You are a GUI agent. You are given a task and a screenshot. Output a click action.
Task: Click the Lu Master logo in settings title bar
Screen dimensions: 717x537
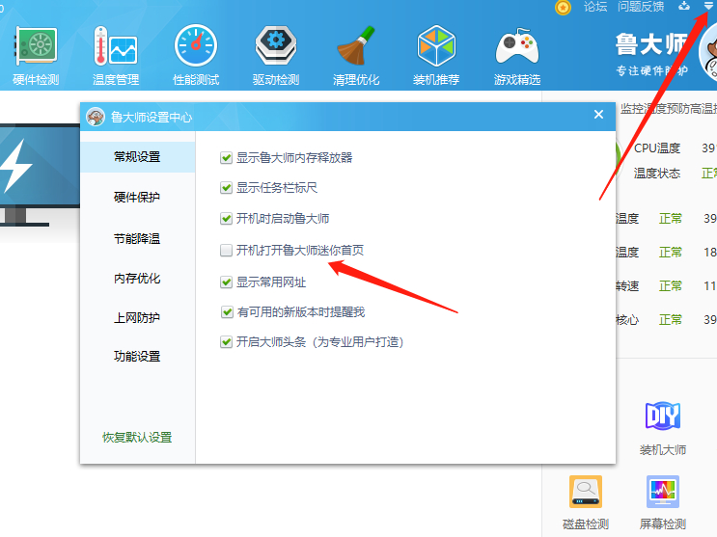pyautogui.click(x=96, y=117)
